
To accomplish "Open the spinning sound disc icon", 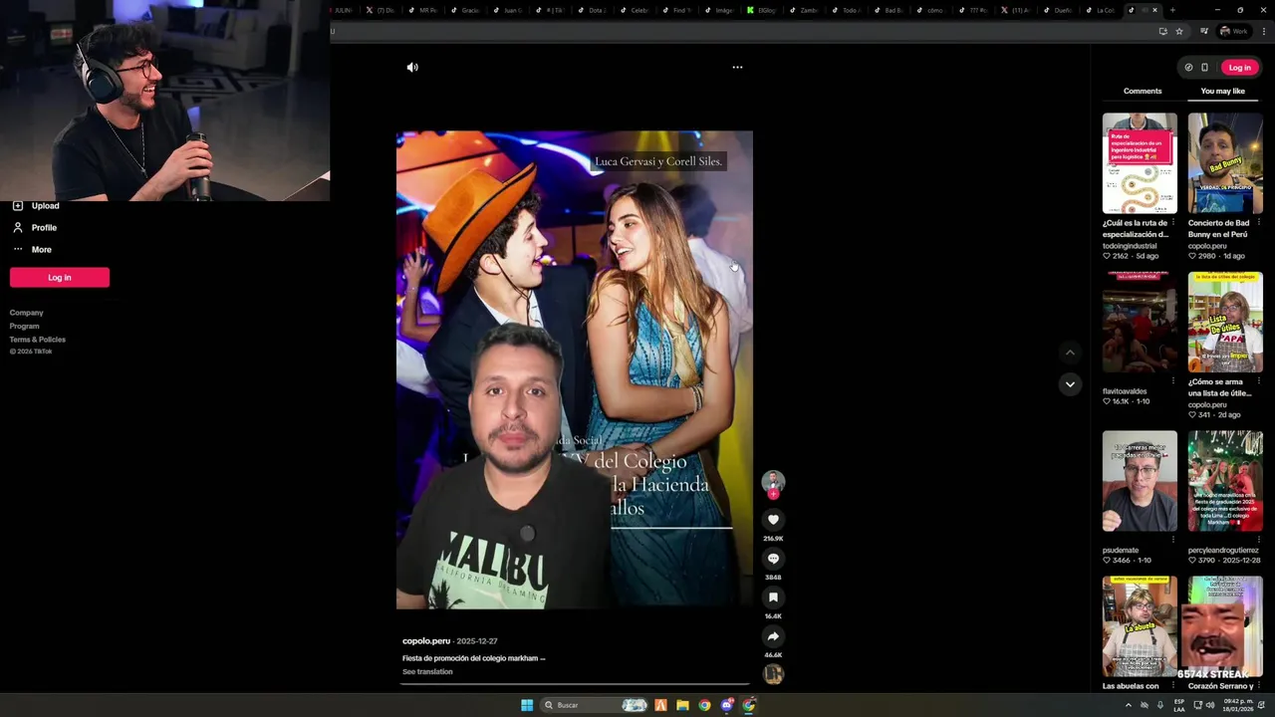I will pyautogui.click(x=773, y=674).
